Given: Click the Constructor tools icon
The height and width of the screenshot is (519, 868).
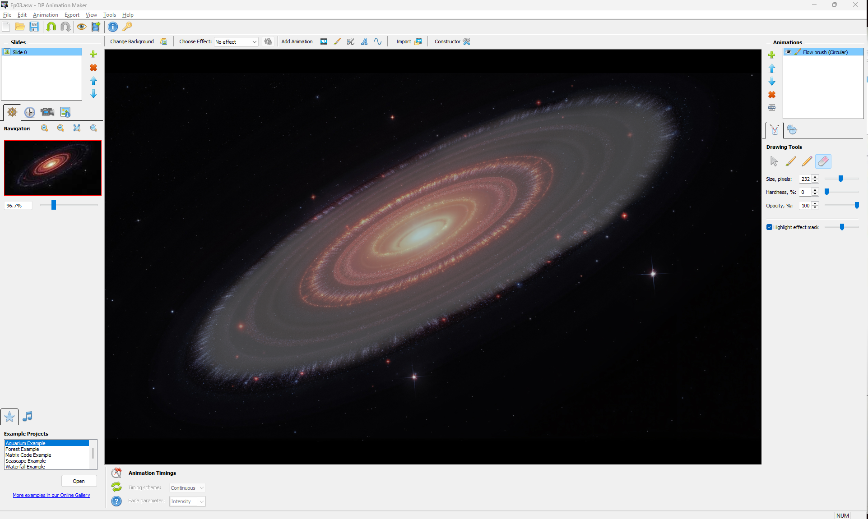Looking at the screenshot, I should pos(467,41).
